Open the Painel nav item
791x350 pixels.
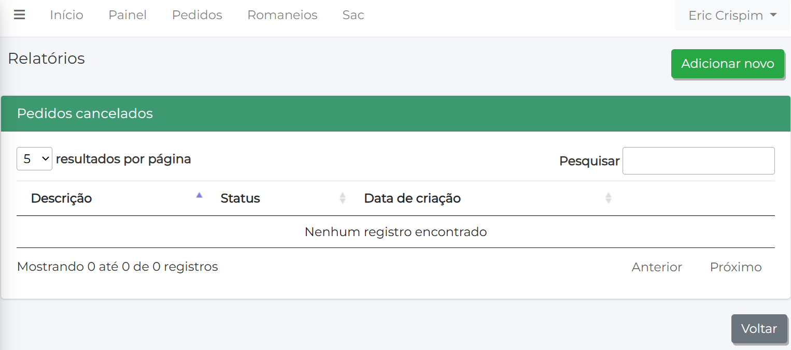point(128,15)
